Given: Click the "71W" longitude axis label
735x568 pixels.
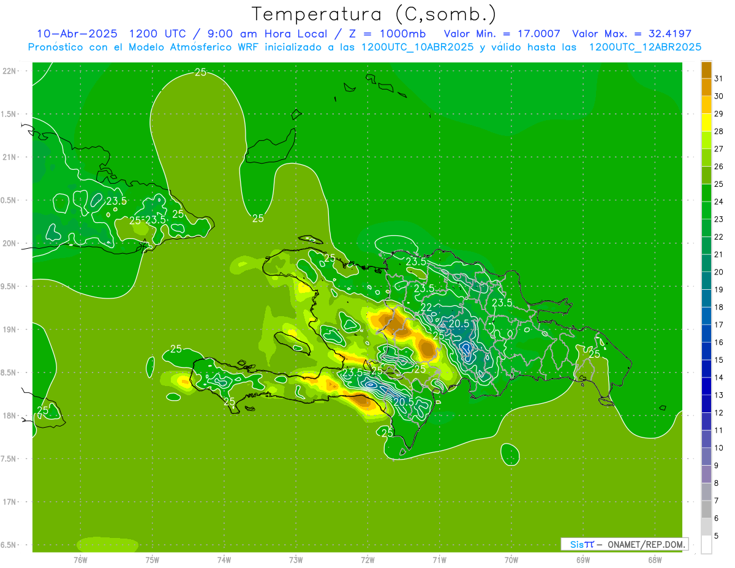Looking at the screenshot, I should [439, 559].
